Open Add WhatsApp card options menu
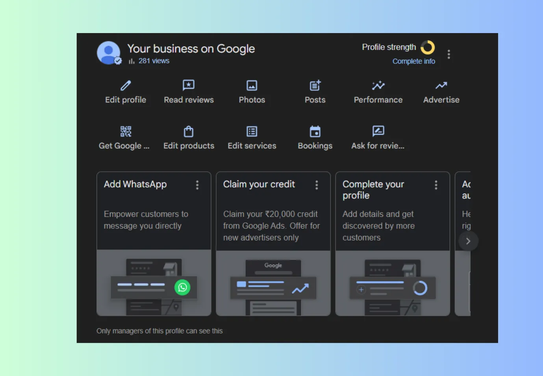 point(197,185)
